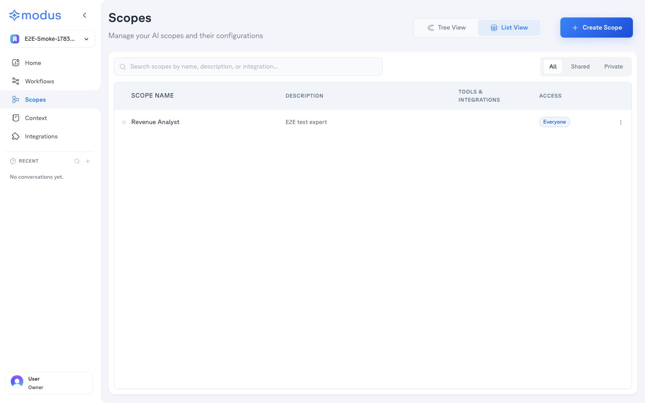This screenshot has width=645, height=403.
Task: Switch to List View
Action: [x=509, y=28]
